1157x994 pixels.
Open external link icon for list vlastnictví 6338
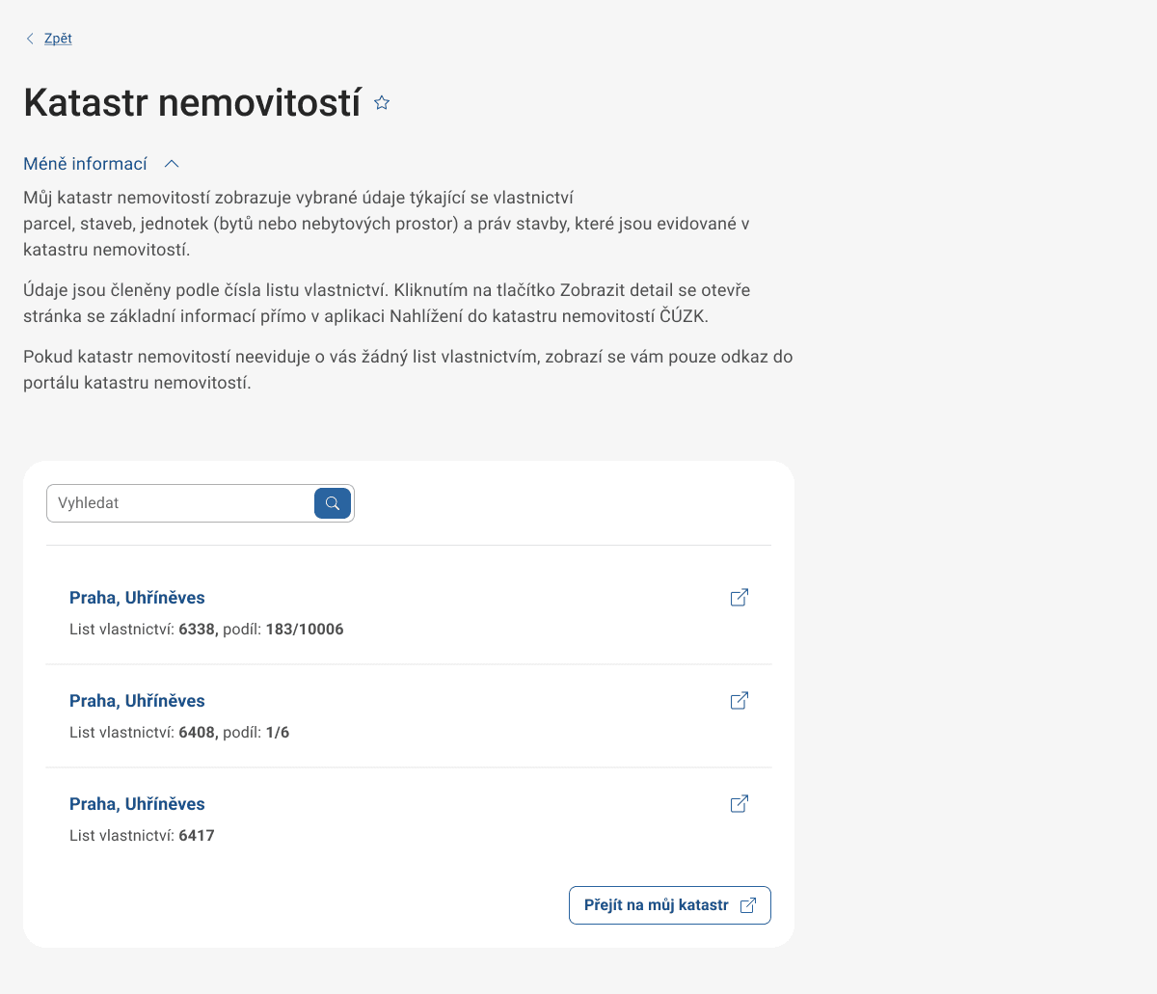coord(739,598)
